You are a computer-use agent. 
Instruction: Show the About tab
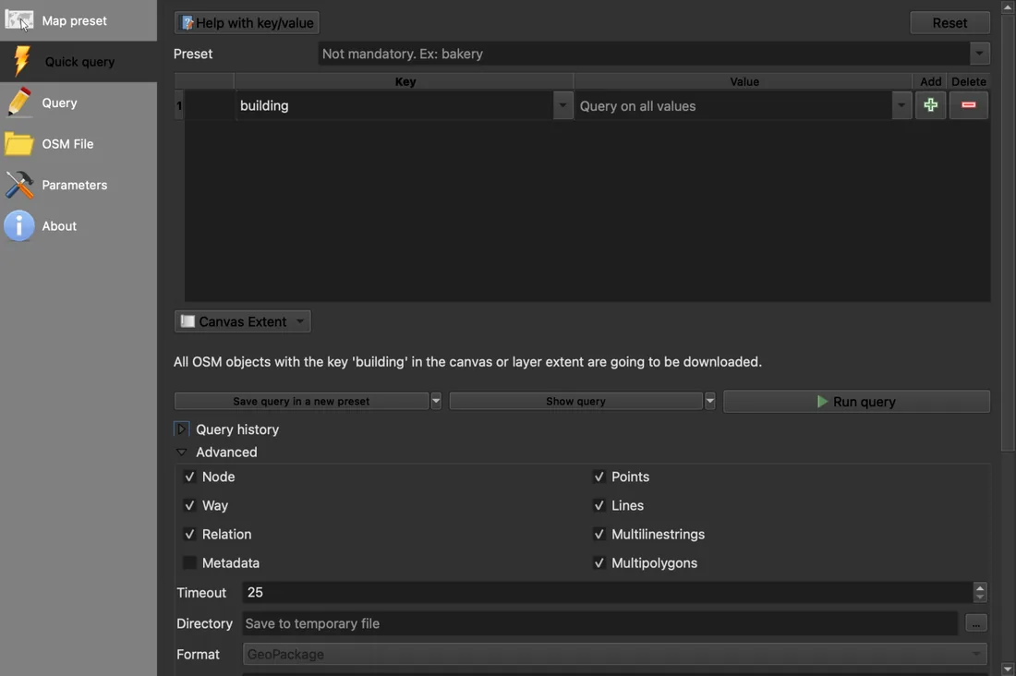(78, 225)
